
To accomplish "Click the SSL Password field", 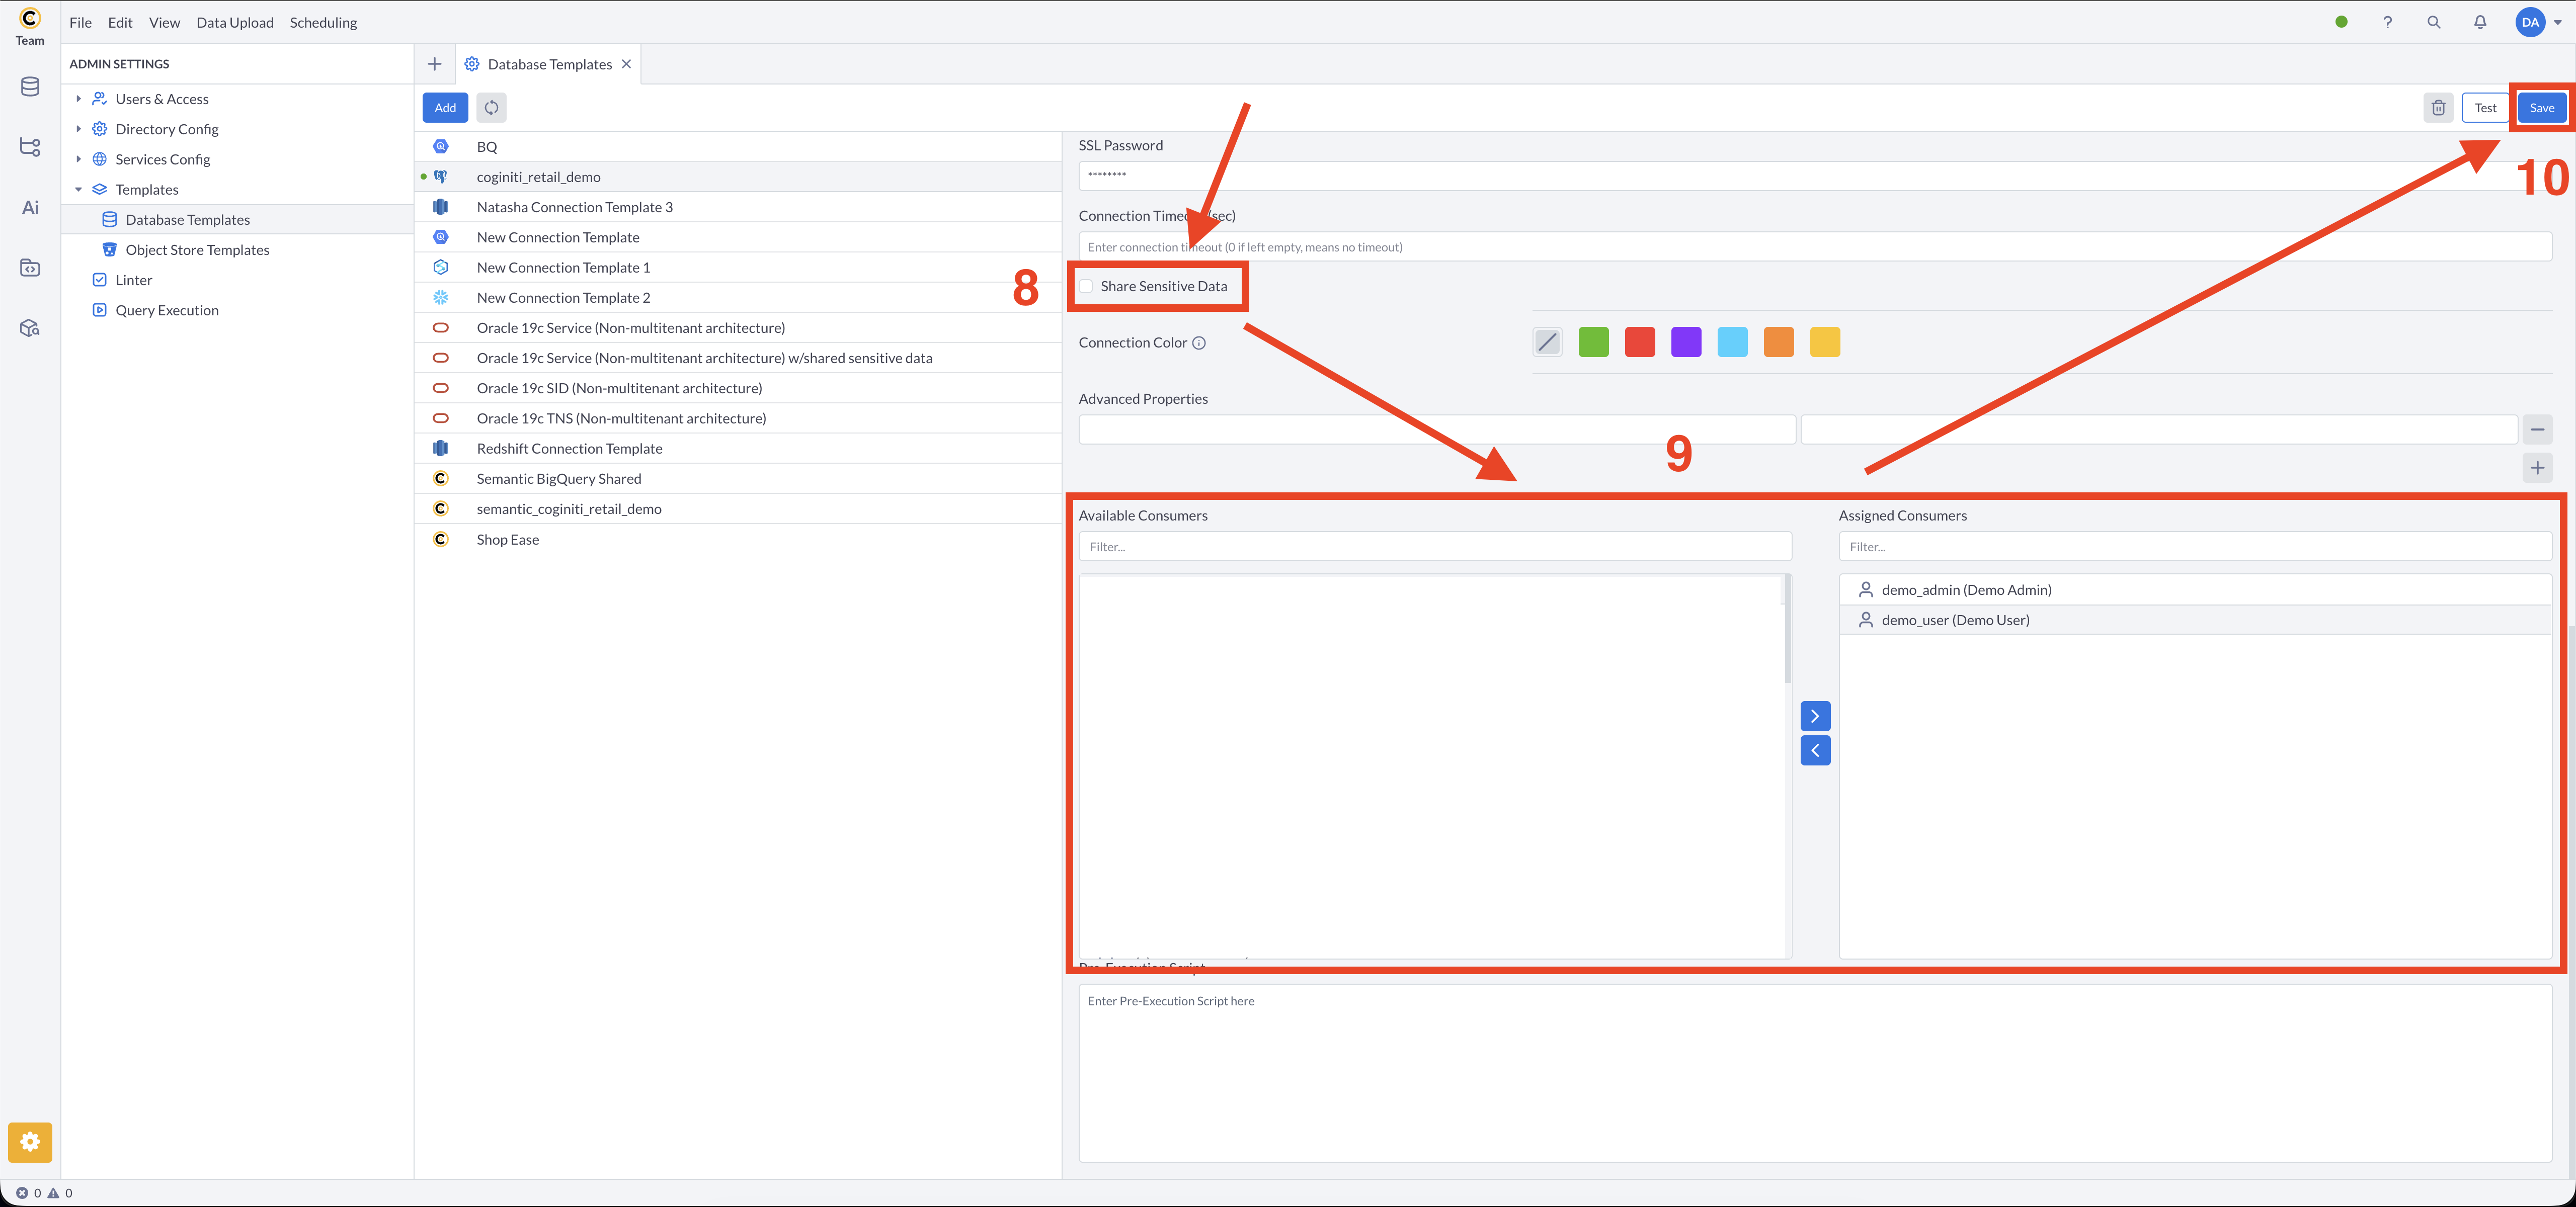I will click(x=1815, y=176).
